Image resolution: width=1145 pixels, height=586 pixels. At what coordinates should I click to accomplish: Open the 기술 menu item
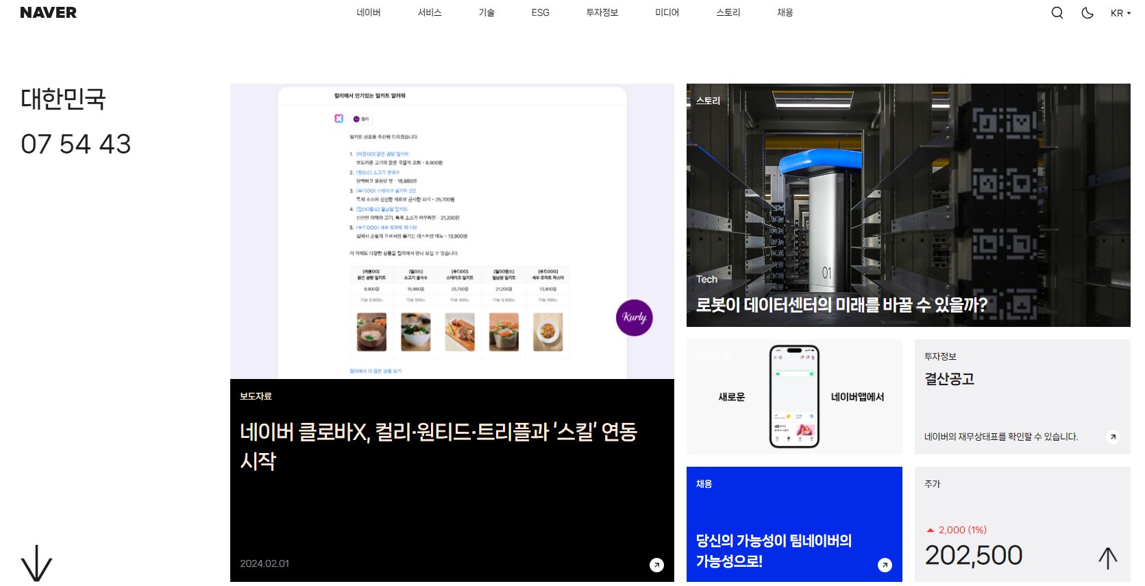click(x=487, y=12)
